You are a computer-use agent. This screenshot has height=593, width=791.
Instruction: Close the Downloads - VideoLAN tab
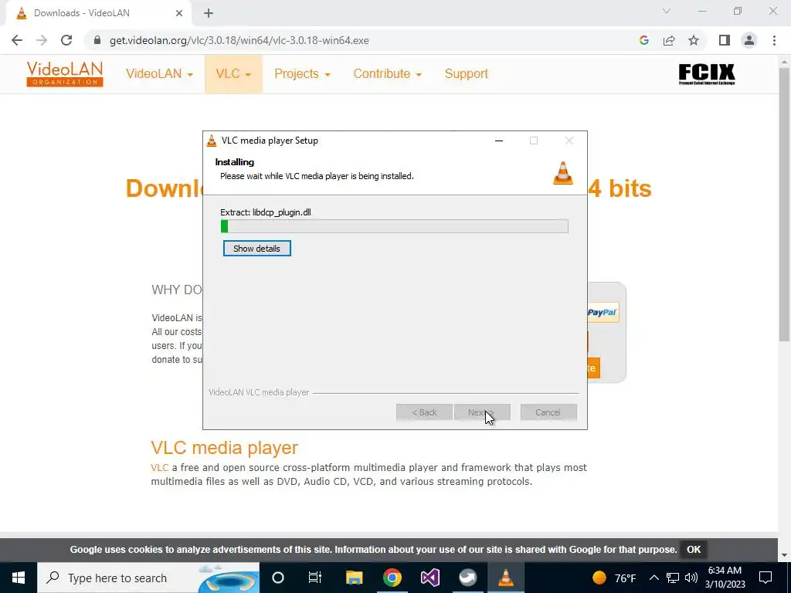coord(179,14)
